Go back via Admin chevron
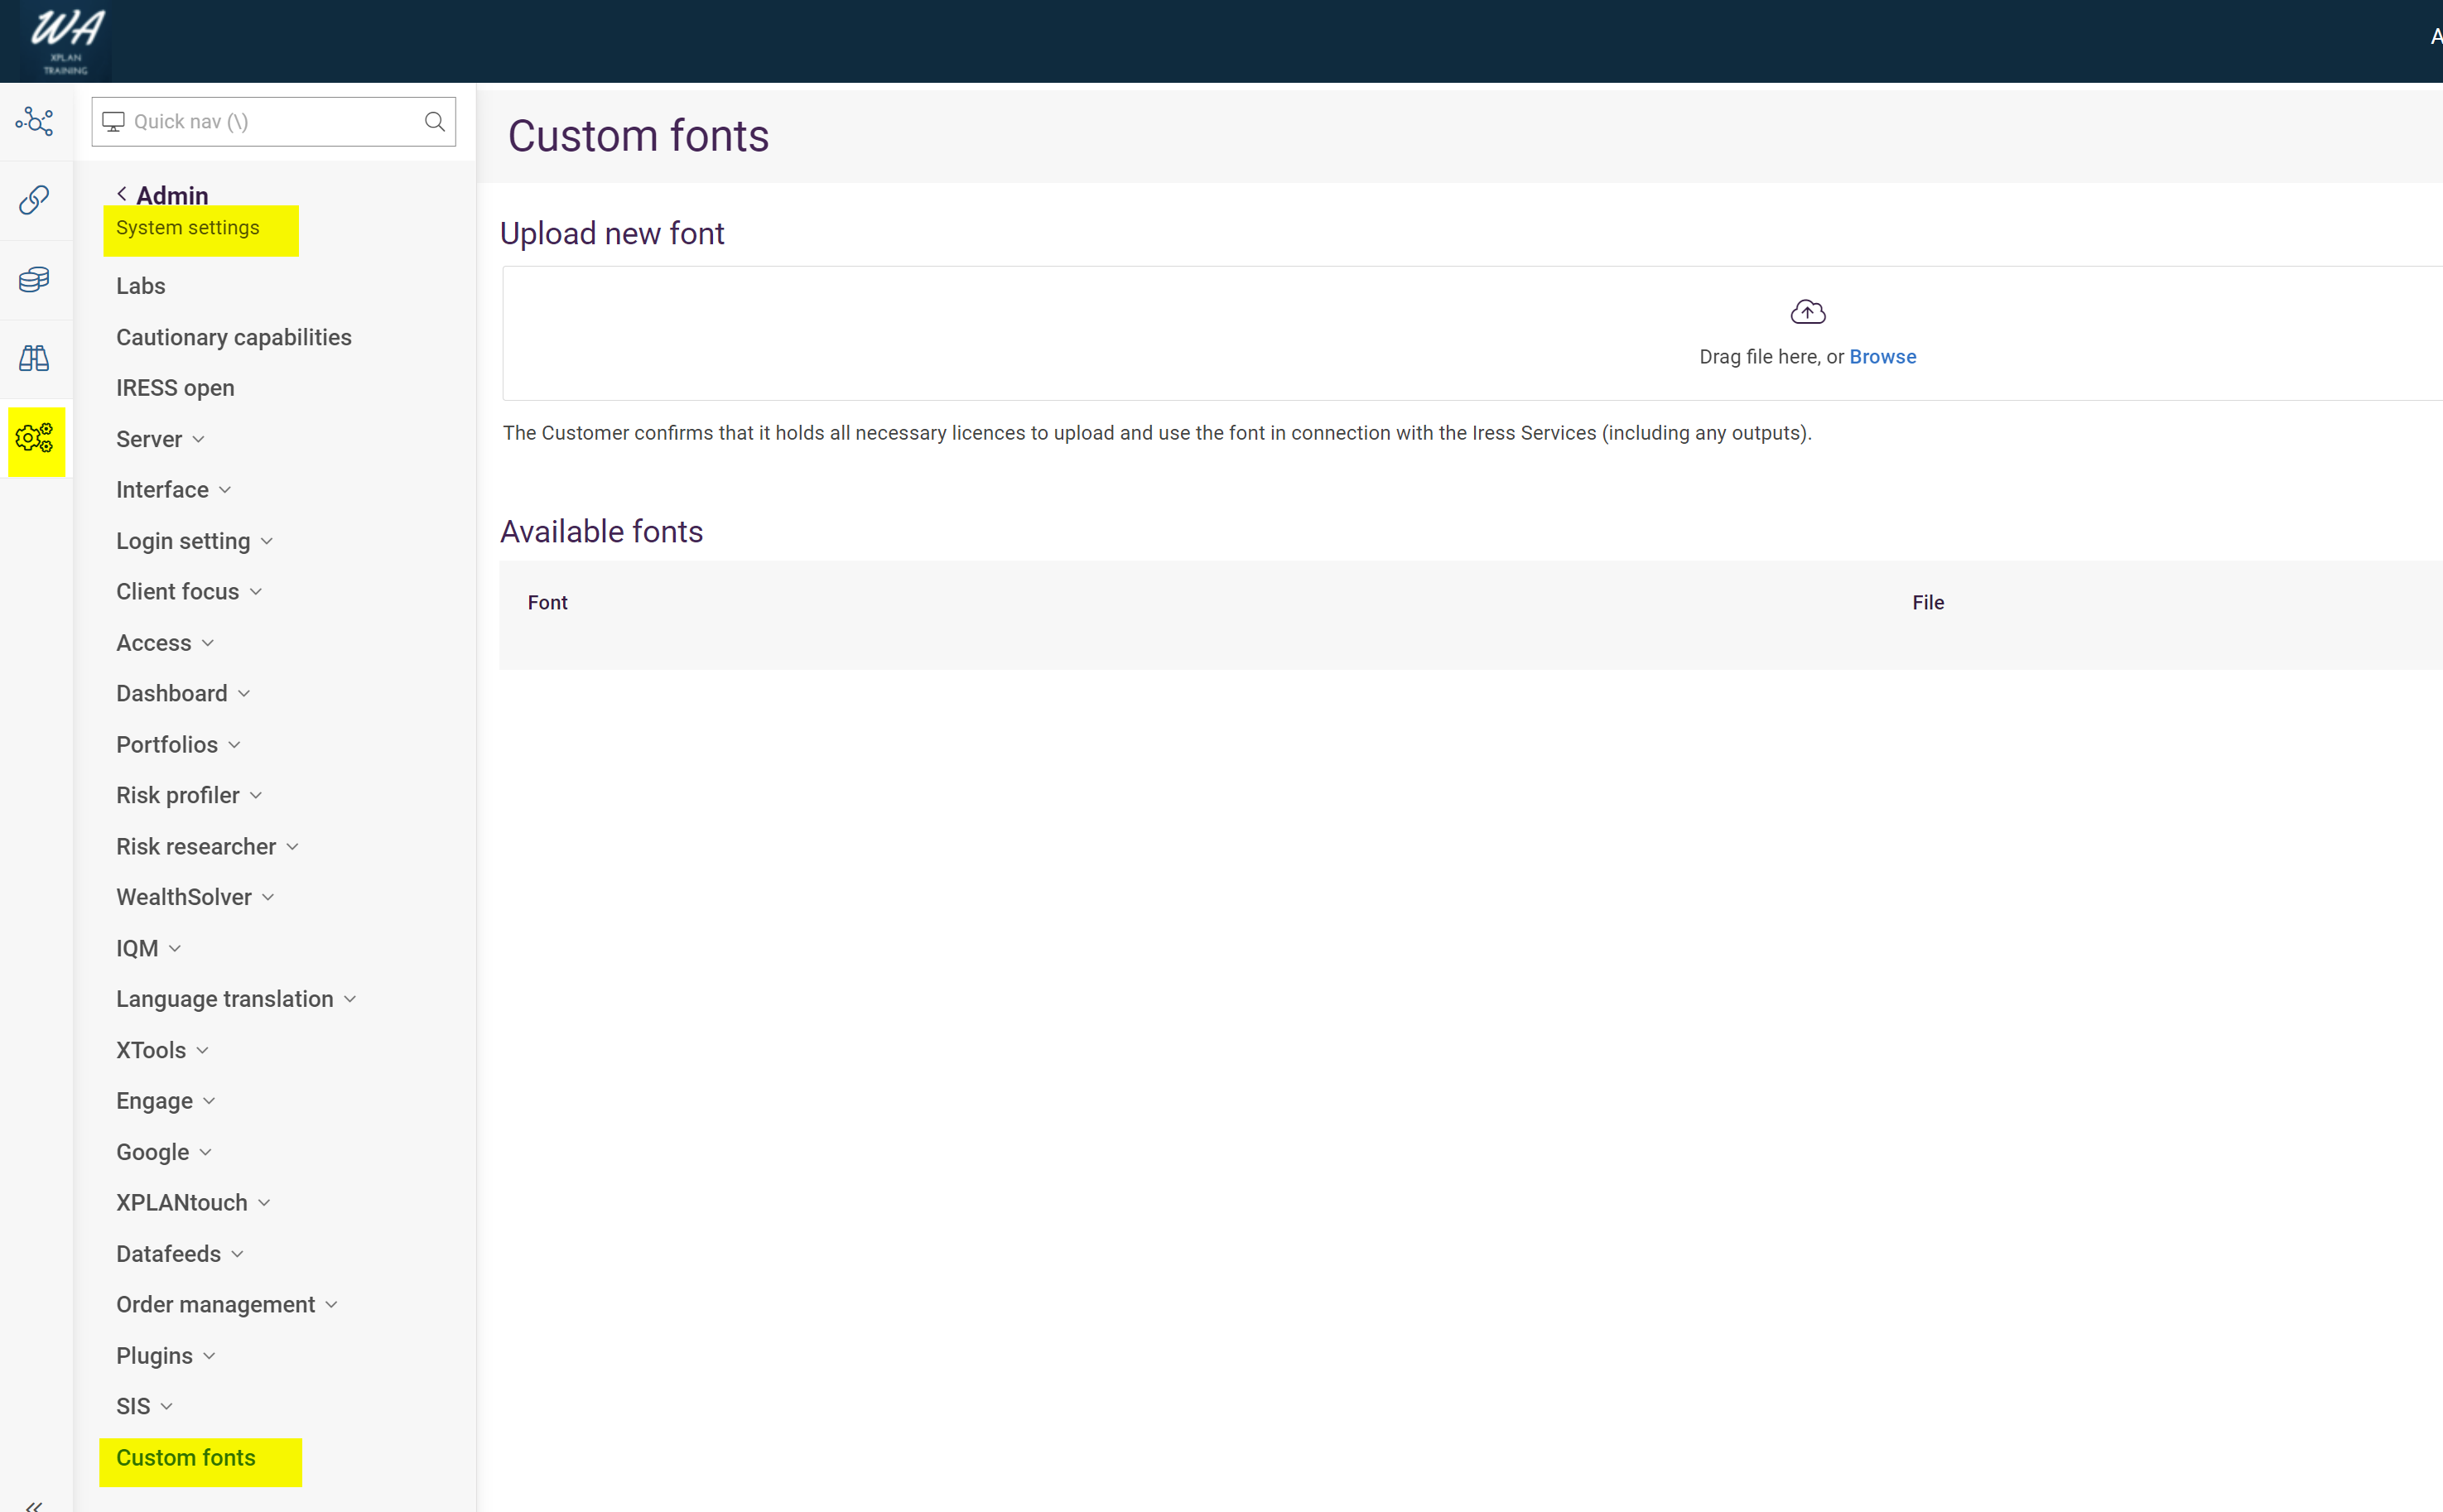Viewport: 2443px width, 1512px height. point(122,194)
